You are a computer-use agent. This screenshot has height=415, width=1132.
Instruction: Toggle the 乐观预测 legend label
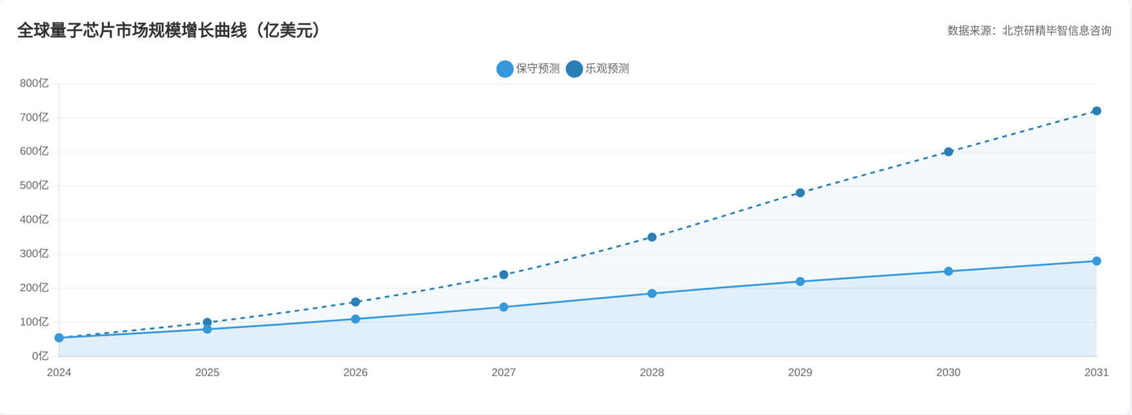tap(607, 69)
